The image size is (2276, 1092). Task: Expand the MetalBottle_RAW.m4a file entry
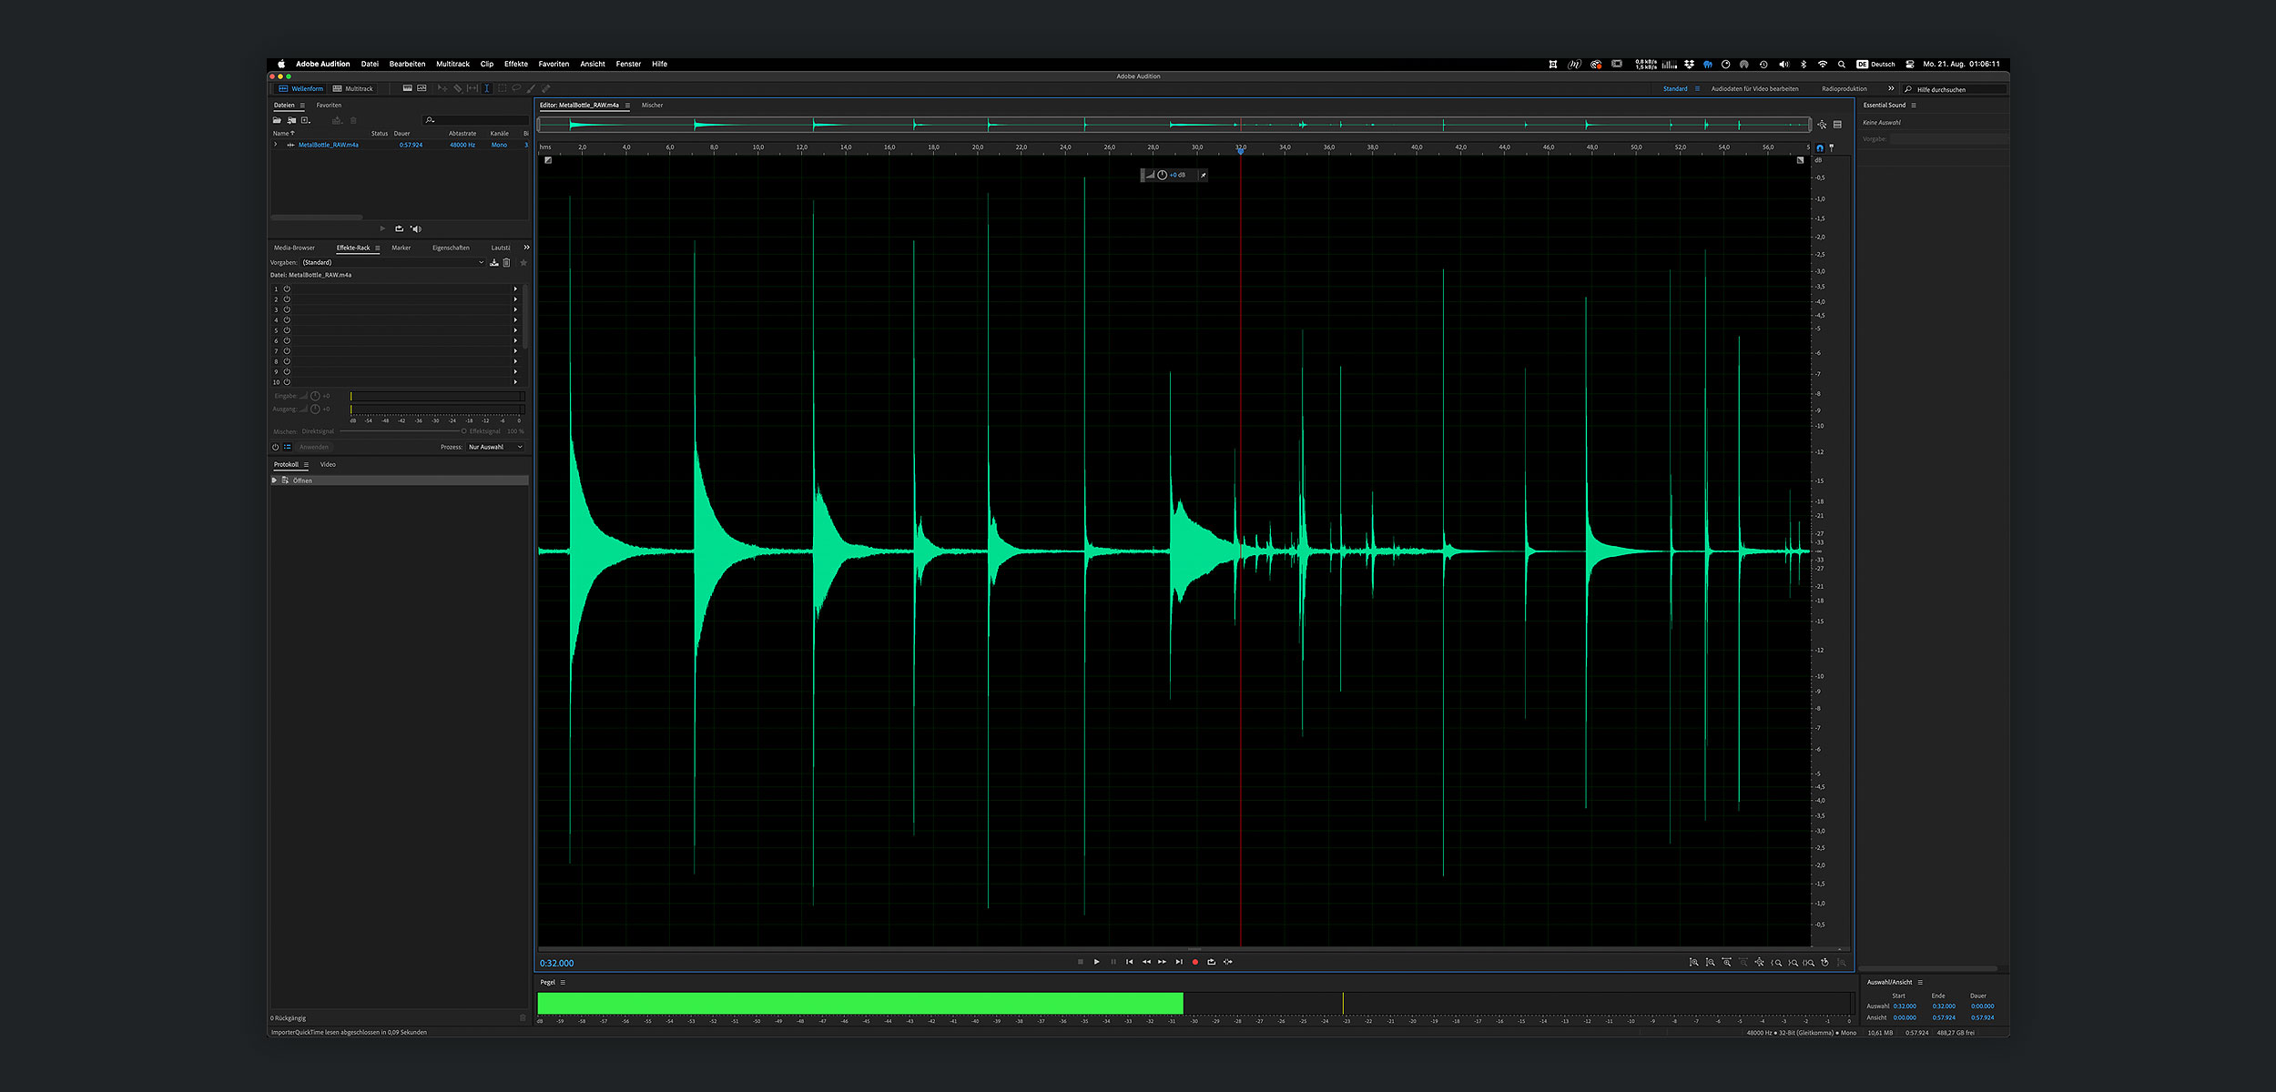tap(276, 145)
